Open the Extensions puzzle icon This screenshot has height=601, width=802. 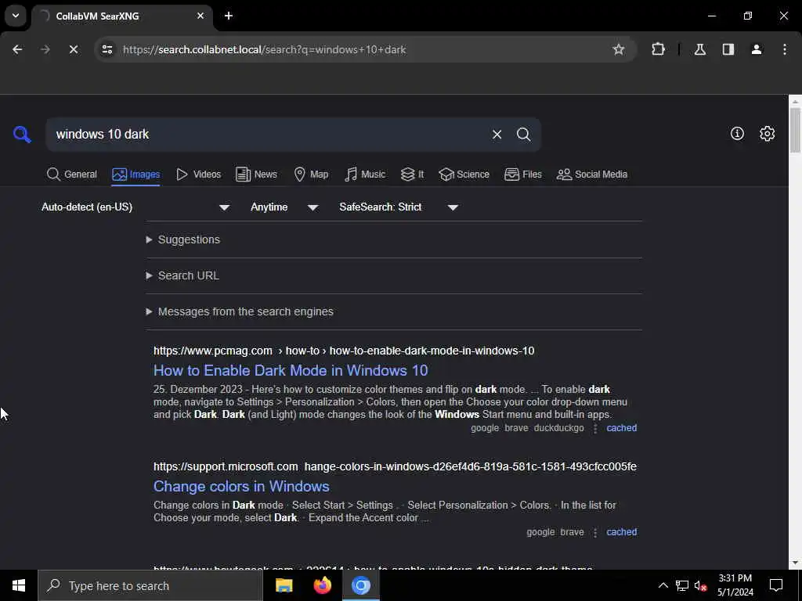pyautogui.click(x=658, y=49)
